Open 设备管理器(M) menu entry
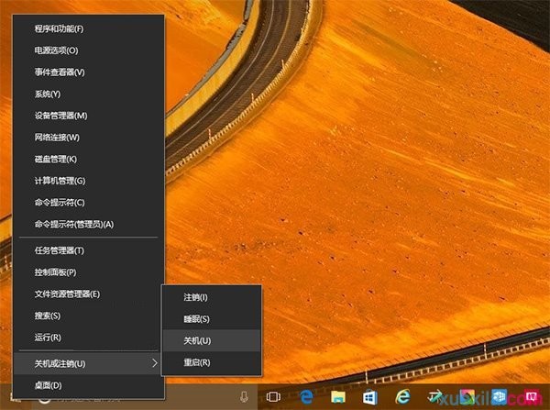The image size is (550, 410). (60, 116)
